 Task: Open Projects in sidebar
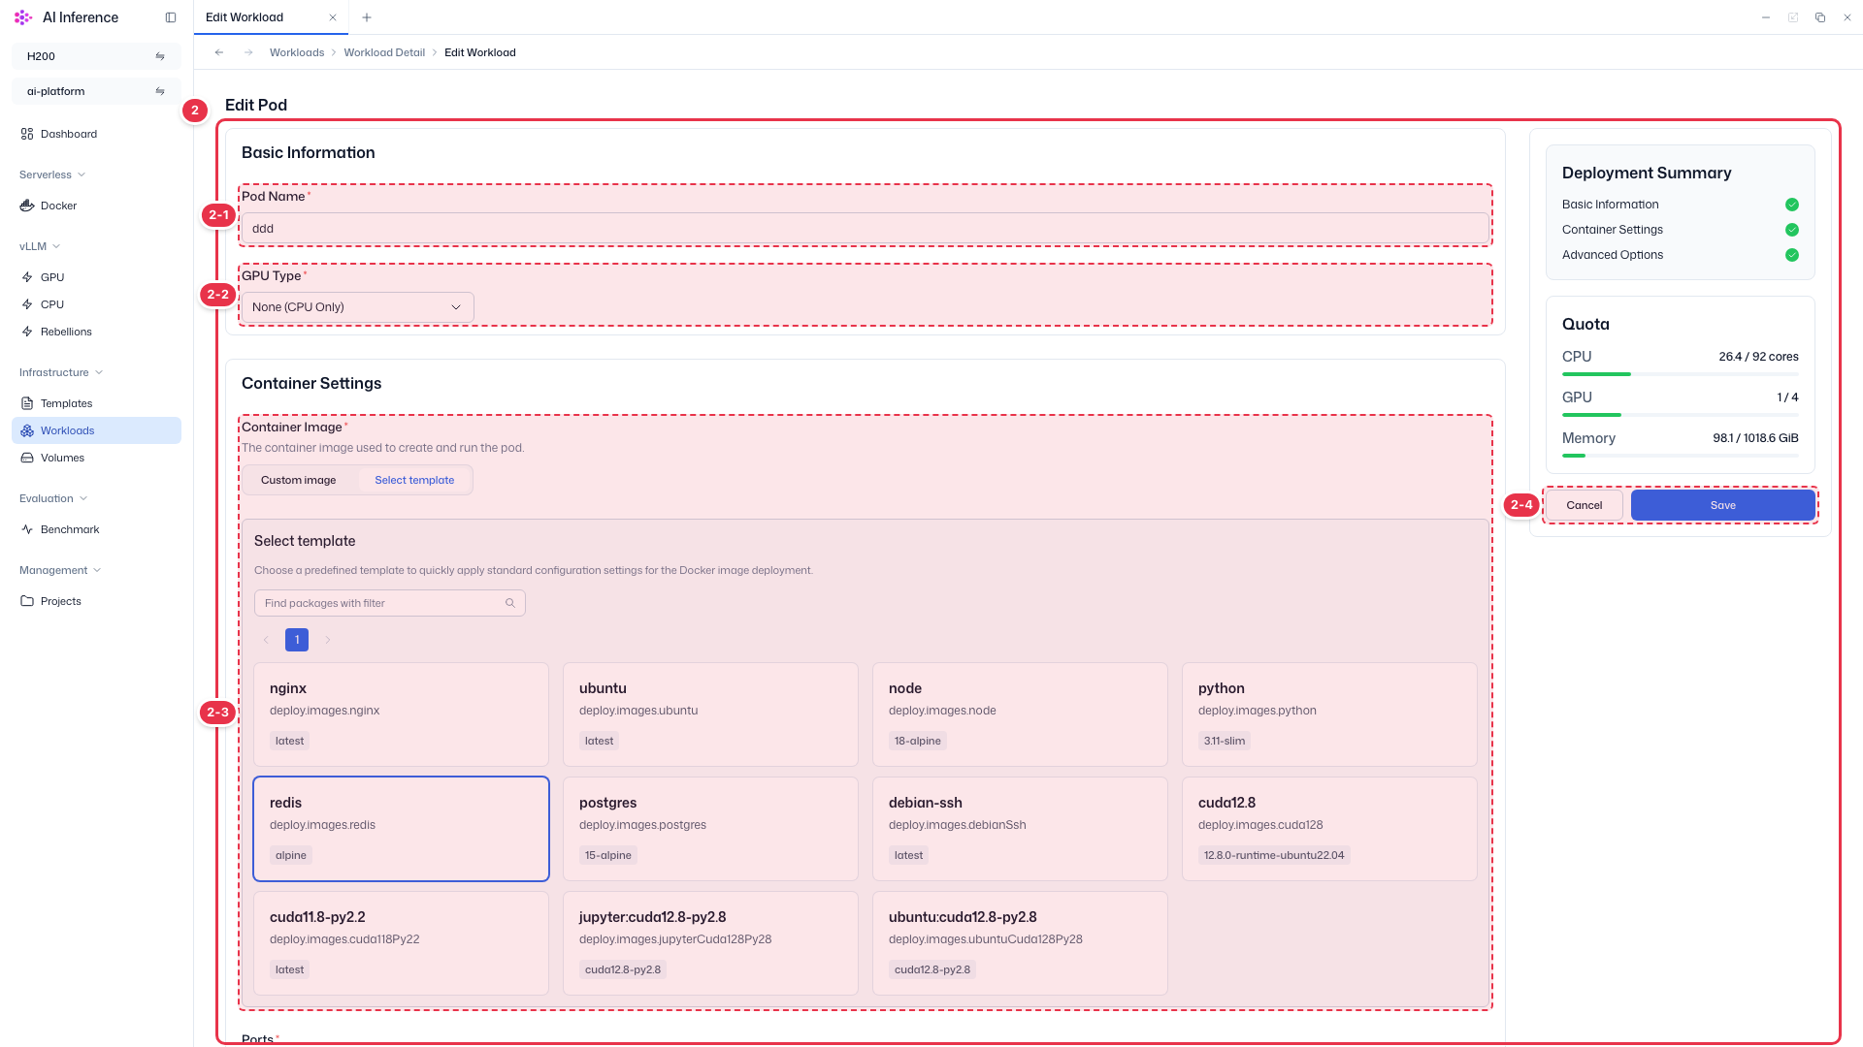coord(96,601)
